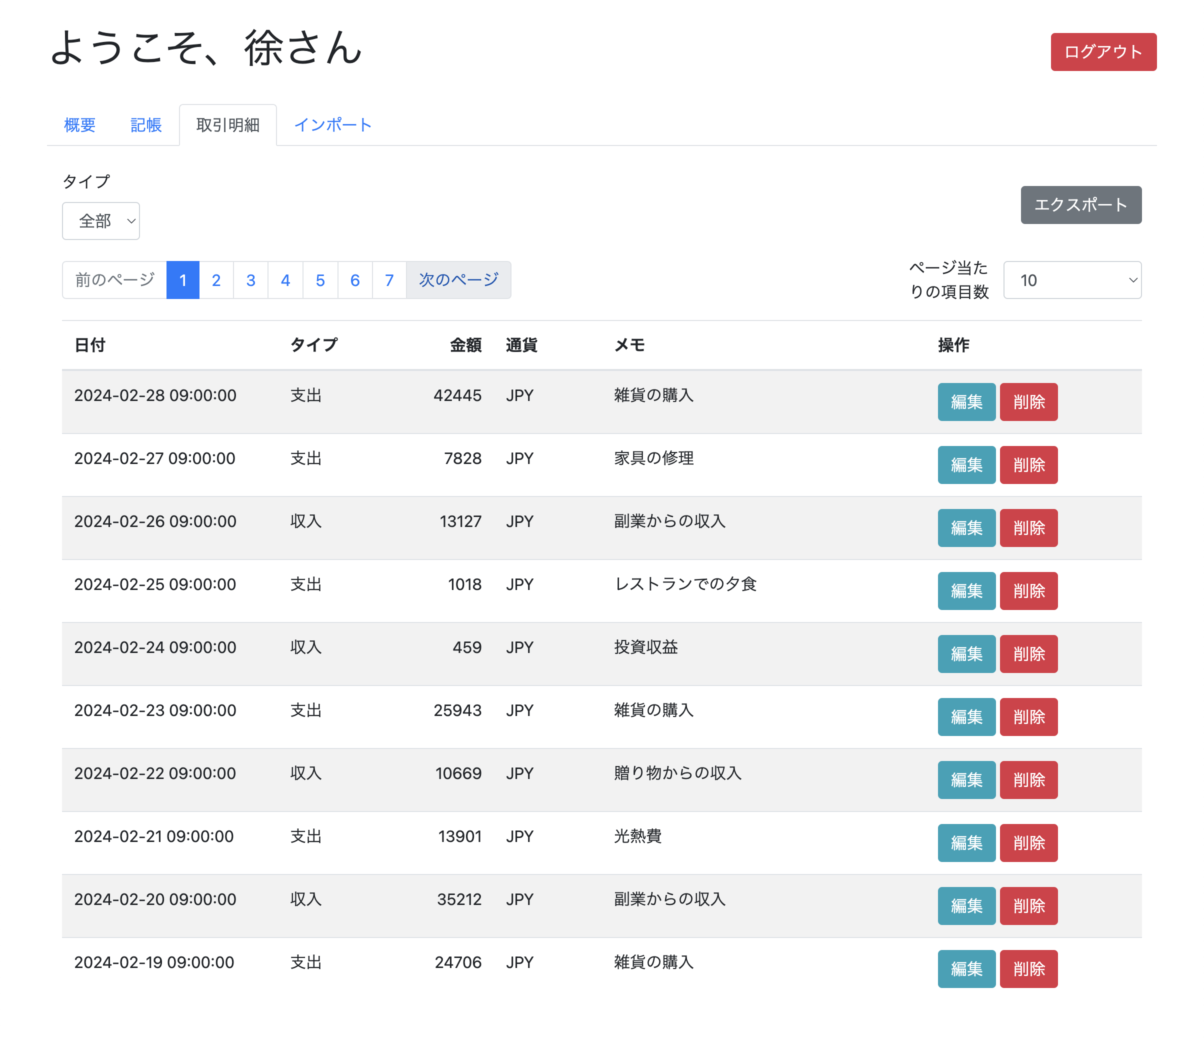1204x1038 pixels.
Task: Click the 通貨 column header
Action: point(521,345)
